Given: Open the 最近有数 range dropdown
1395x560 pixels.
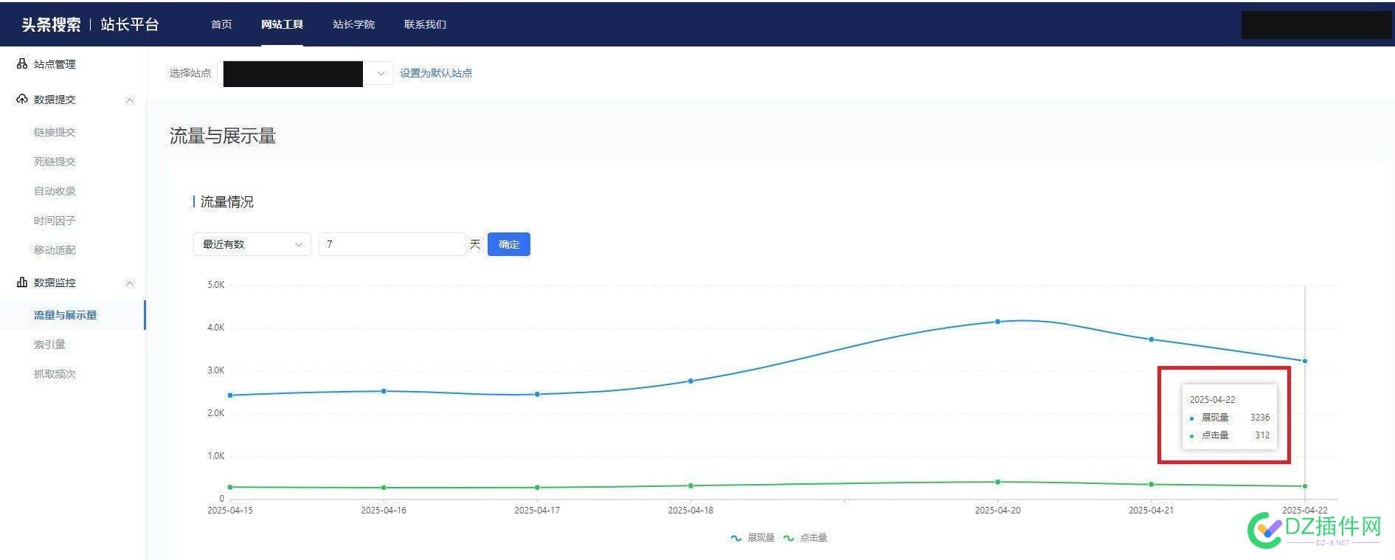Looking at the screenshot, I should [x=252, y=244].
